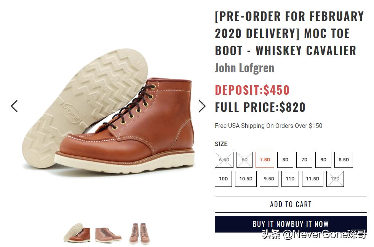Choose the 8D size box

tap(285, 160)
